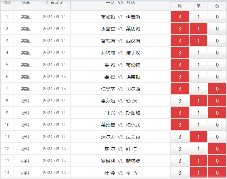The height and width of the screenshot is (179, 227).
Task: Deselect draw (1) for 水晶宫 VS 莱切城
Action: pyautogui.click(x=198, y=28)
